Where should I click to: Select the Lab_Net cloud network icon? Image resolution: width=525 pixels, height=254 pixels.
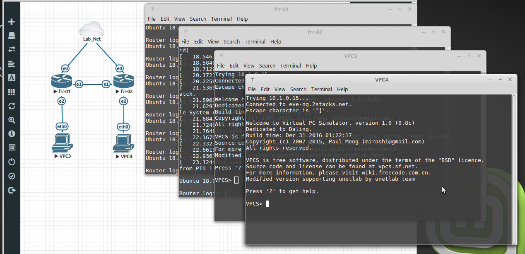(91, 28)
